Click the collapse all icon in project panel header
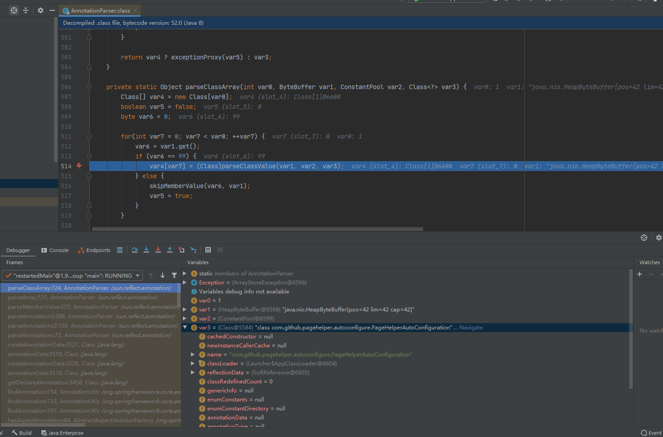The width and height of the screenshot is (663, 437). tap(26, 10)
